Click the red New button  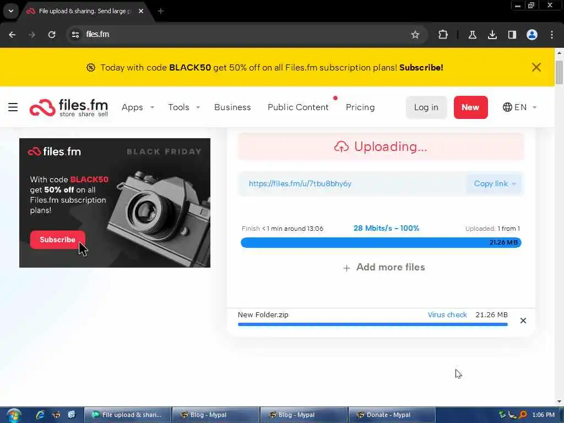[470, 107]
